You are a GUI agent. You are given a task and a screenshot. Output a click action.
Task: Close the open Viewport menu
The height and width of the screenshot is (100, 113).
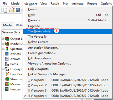coord(30,4)
